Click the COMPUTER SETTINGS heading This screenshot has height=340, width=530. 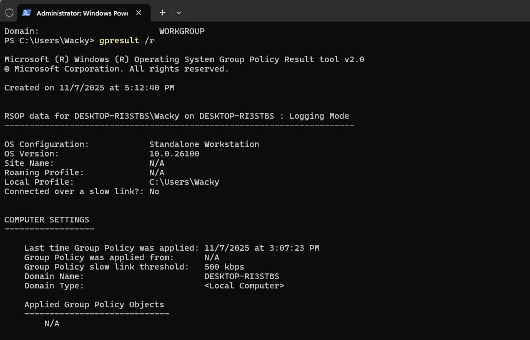47,220
